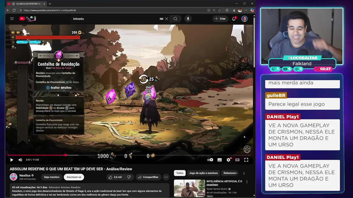
Task: Play the video
Action: click(12, 160)
